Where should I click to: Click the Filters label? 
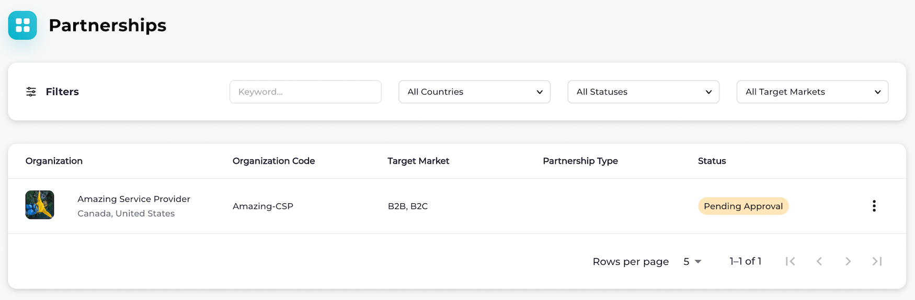click(62, 92)
